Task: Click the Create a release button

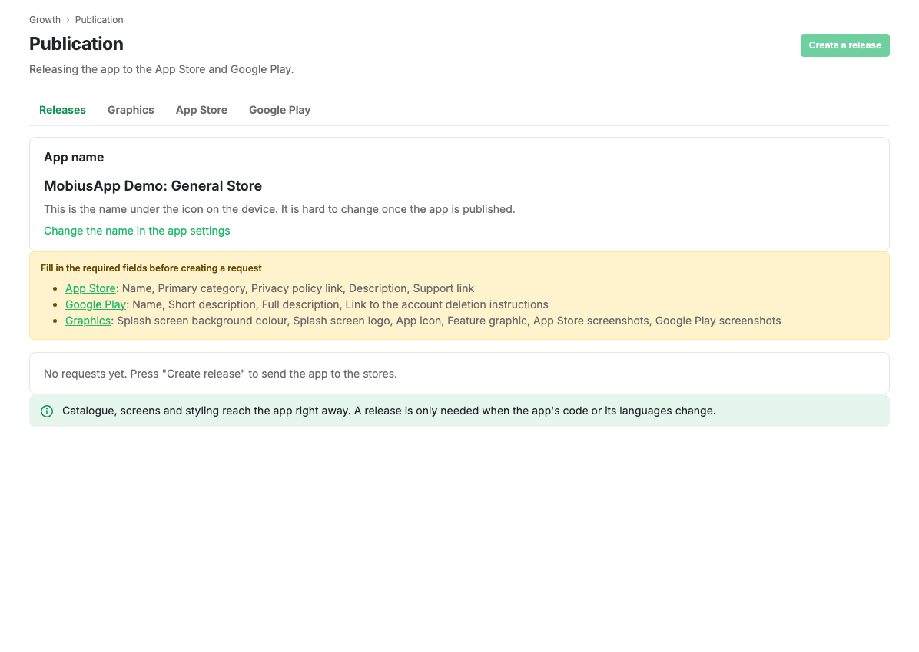Action: pos(844,45)
